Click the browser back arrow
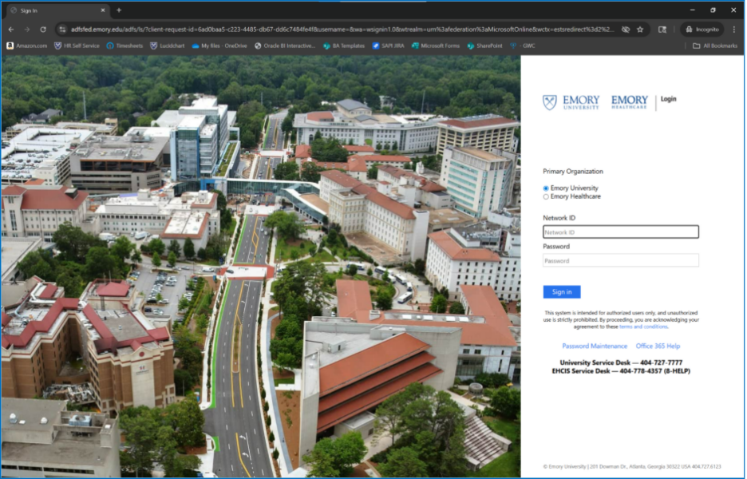 coord(11,30)
